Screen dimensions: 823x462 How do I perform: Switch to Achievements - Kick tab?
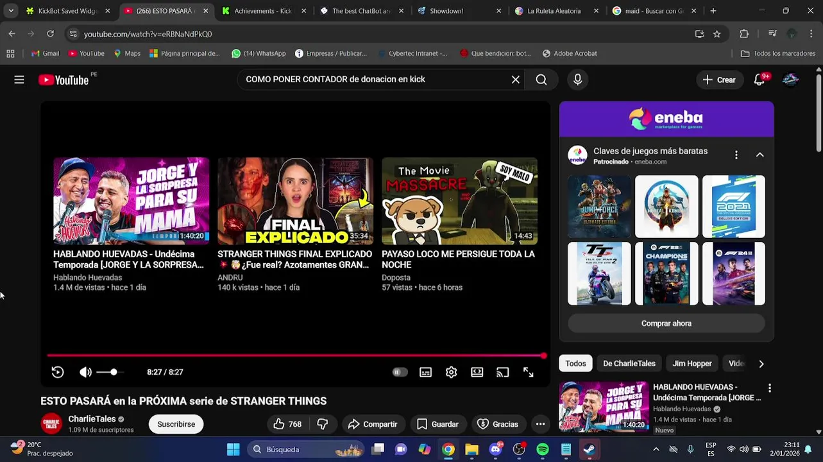[264, 11]
